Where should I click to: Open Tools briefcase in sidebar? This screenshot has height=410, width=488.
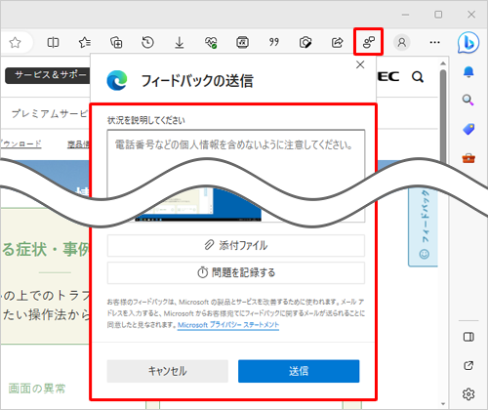(468, 158)
